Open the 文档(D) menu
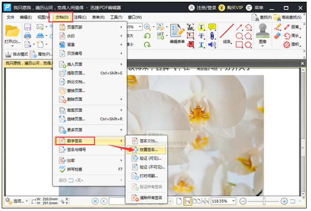311x211 pixels. coord(62,17)
